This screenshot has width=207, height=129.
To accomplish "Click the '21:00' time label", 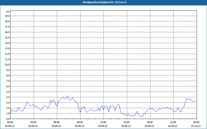I will click(173, 122).
